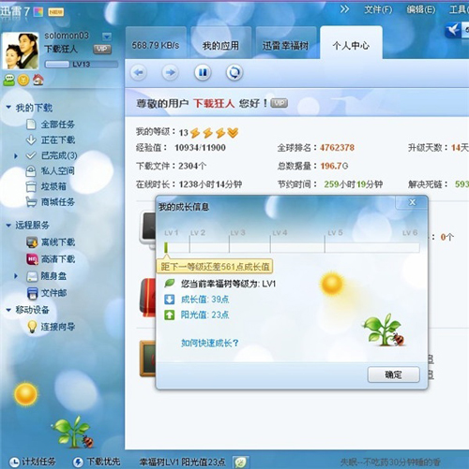469x469 pixels.
Task: Click the yellow smiley coin icon
Action: pos(23,81)
